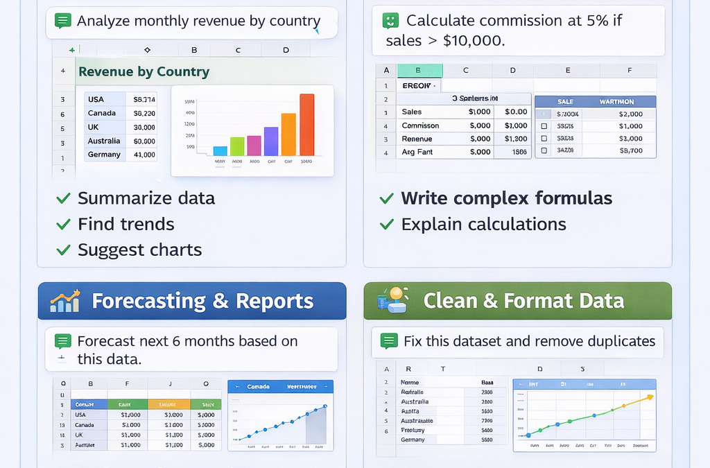Click the Write complex formulas entry
Image resolution: width=710 pixels, height=468 pixels.
[x=506, y=198]
